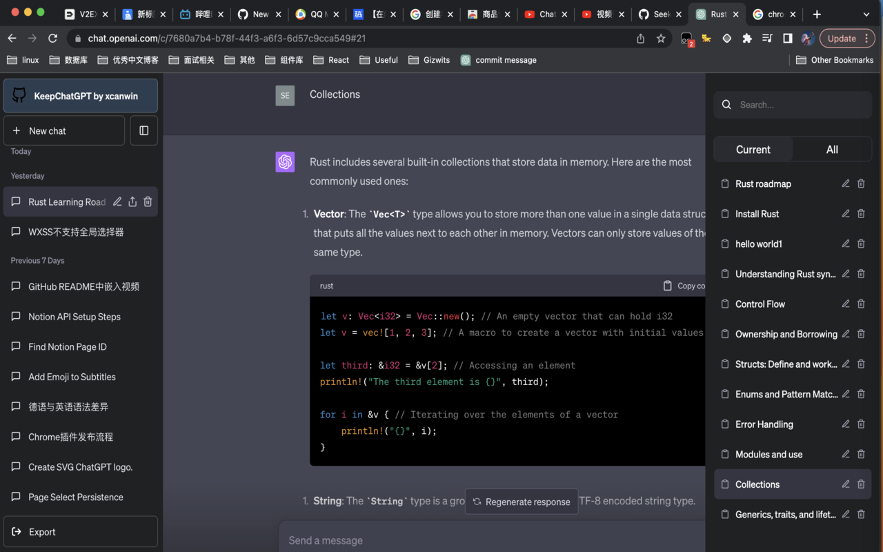Delete the "Collections" entry

point(860,484)
